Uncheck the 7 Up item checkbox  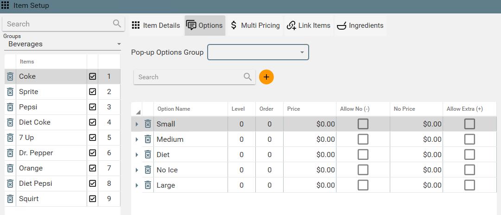pyautogui.click(x=93, y=138)
